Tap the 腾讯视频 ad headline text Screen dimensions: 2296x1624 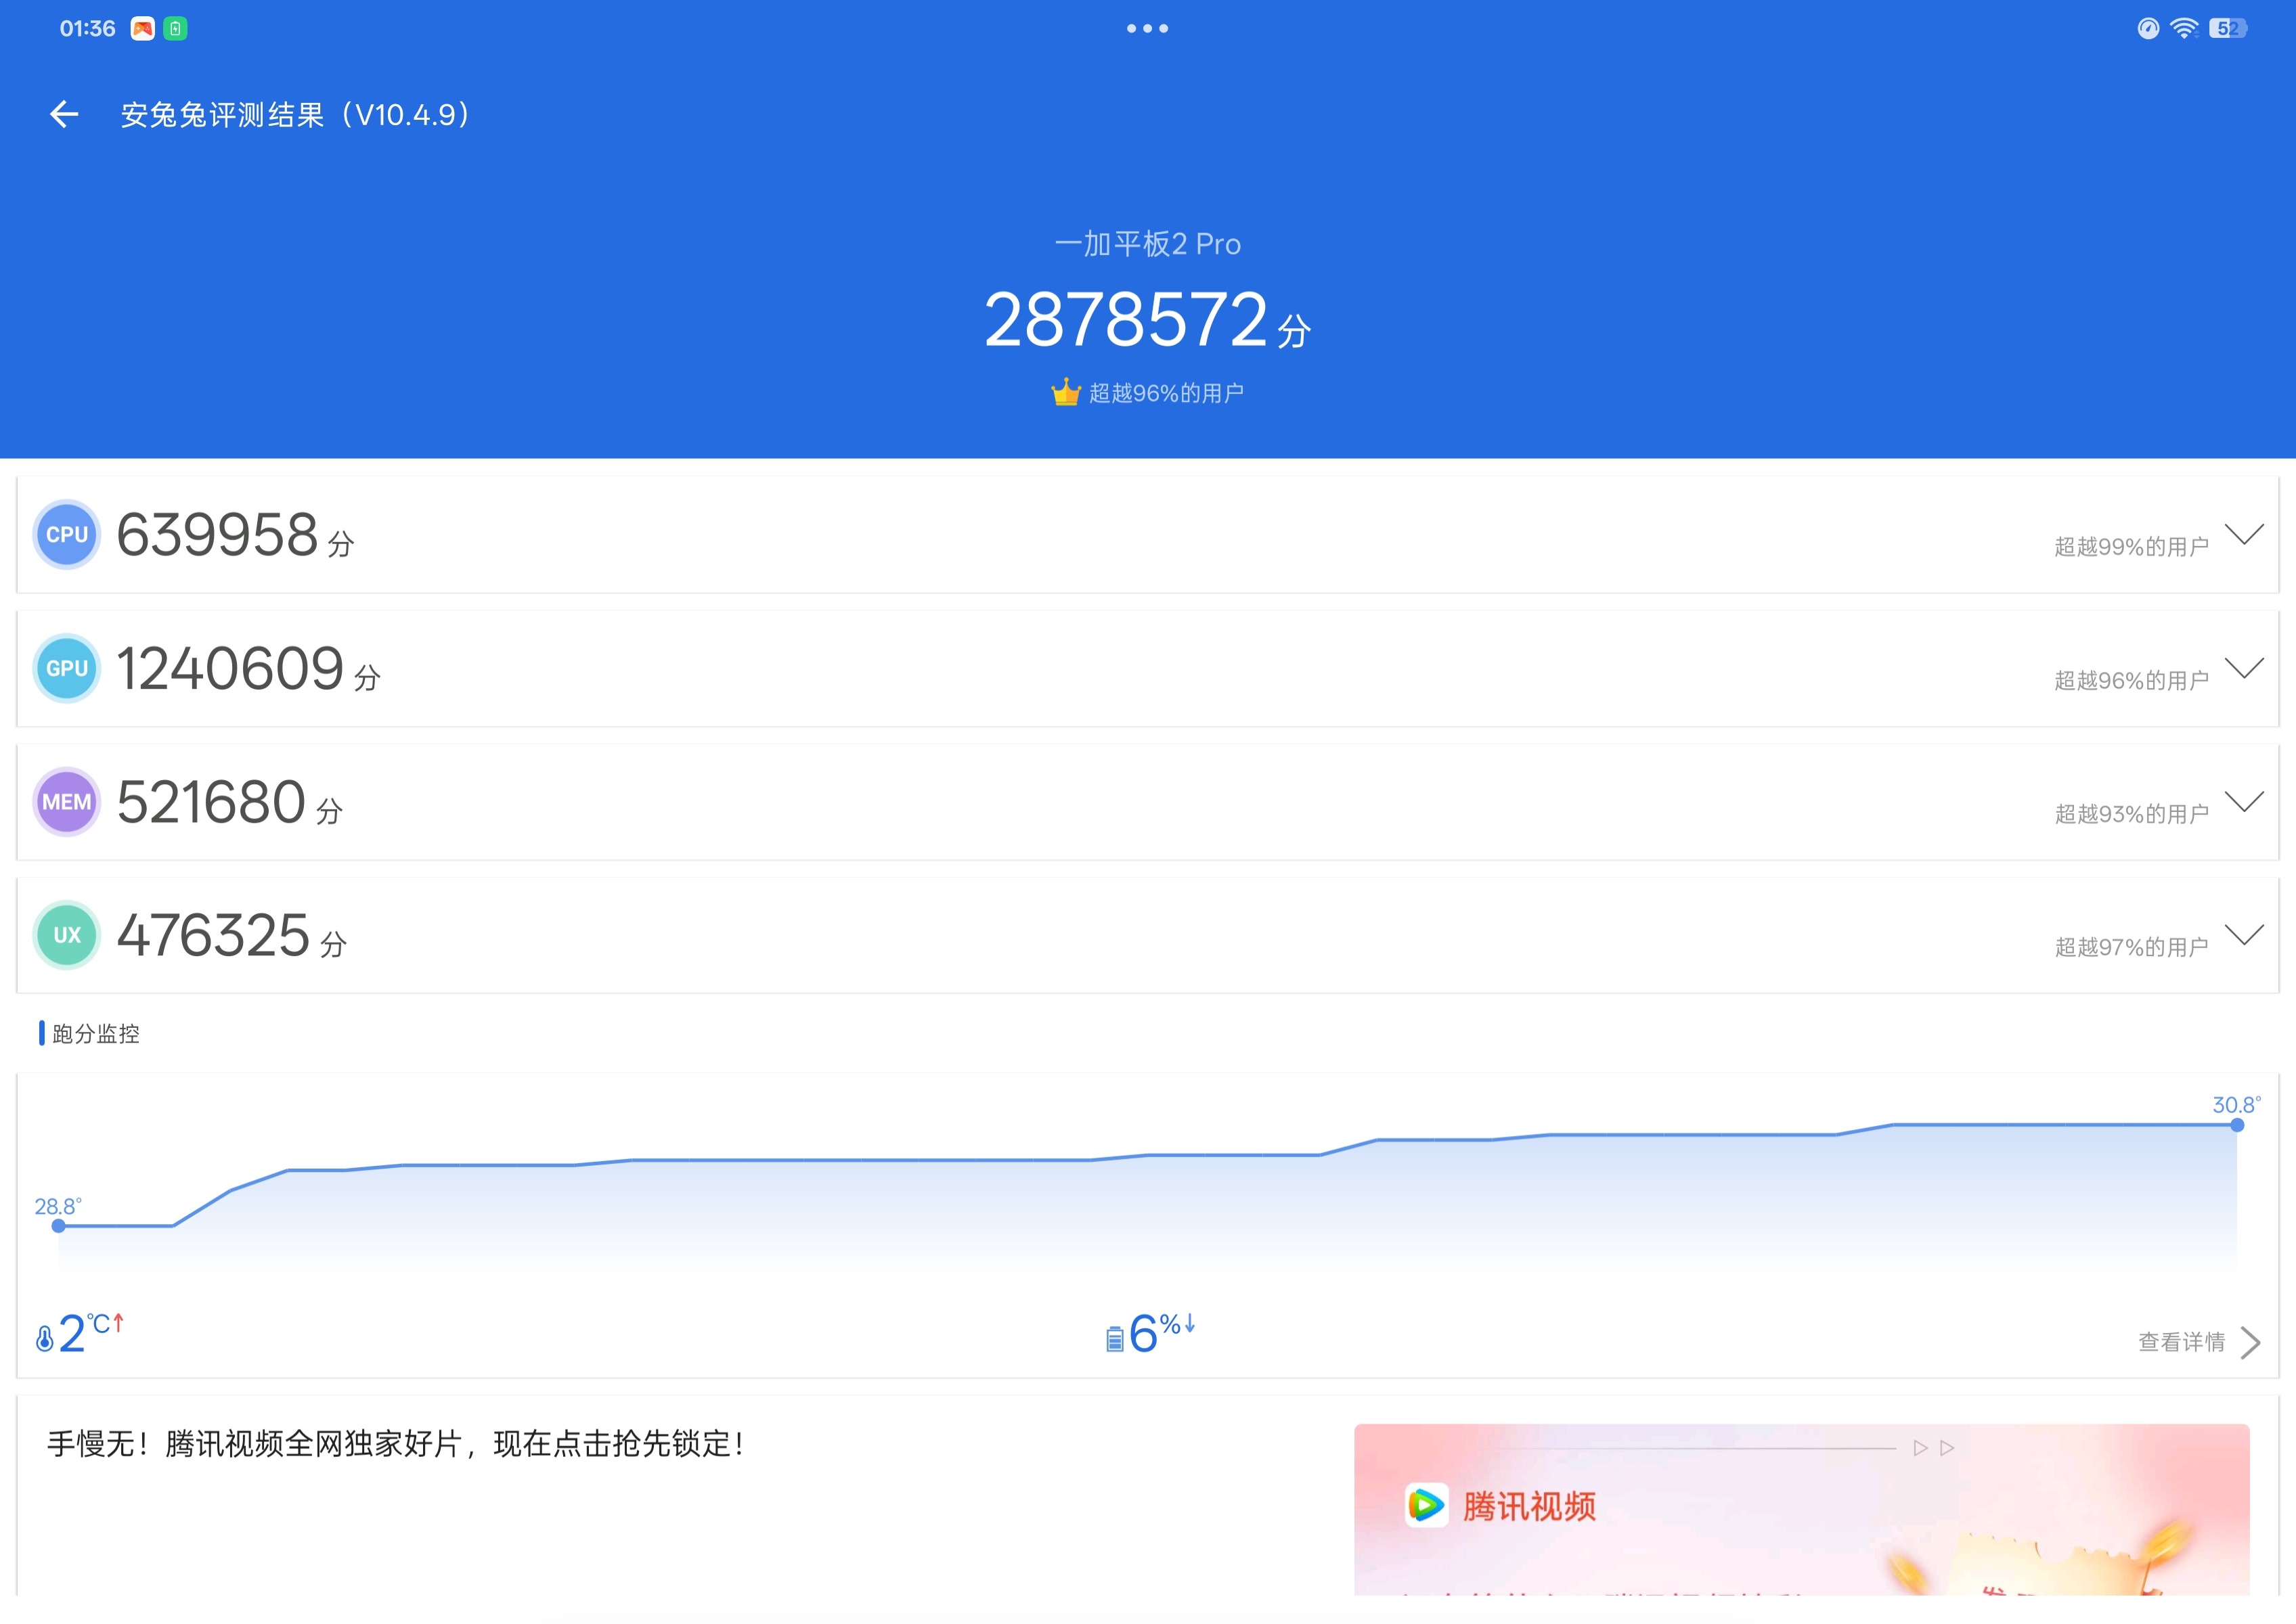(x=395, y=1444)
